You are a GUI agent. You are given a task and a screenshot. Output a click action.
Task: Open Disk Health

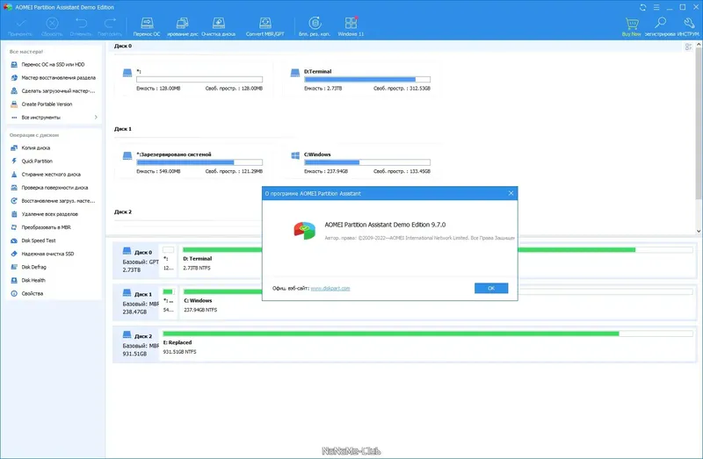(x=33, y=280)
